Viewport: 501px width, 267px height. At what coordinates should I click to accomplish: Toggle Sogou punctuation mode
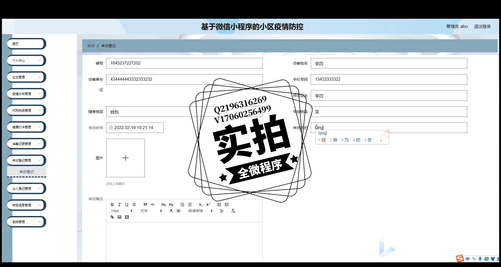tap(474, 259)
